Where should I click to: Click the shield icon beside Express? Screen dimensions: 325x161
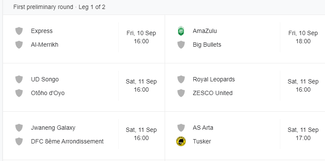pos(19,31)
